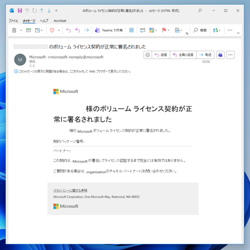Click 全員に返信 button in message header
250x250 pixels.
183,55
